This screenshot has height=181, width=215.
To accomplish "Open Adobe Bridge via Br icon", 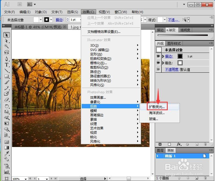I will click(20, 4).
